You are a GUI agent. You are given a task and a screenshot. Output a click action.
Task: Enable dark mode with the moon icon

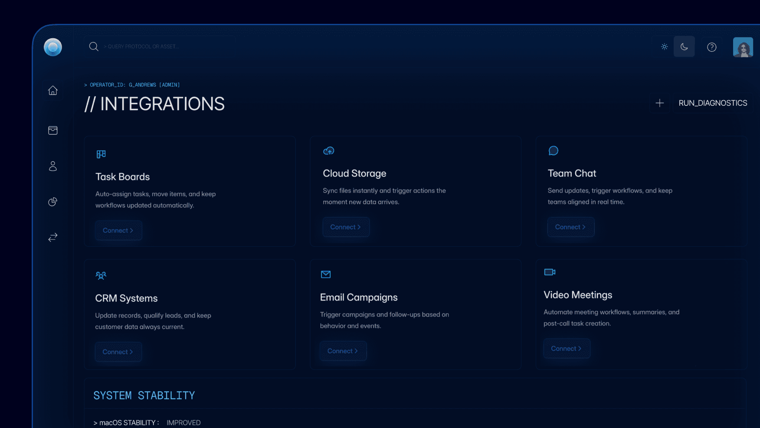point(684,46)
